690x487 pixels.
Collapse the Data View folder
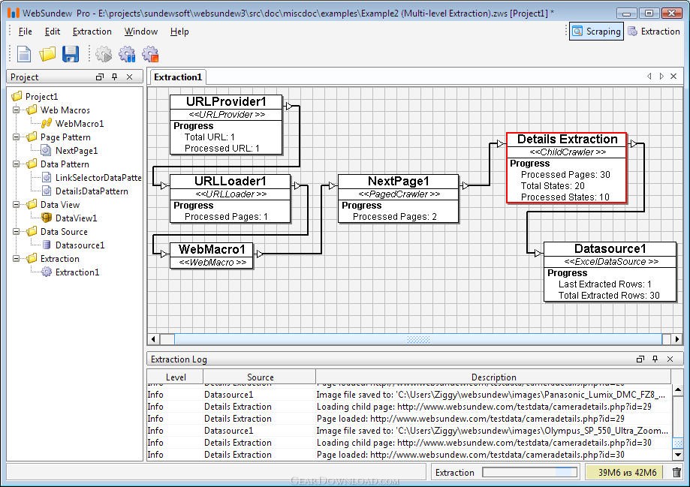tap(17, 205)
